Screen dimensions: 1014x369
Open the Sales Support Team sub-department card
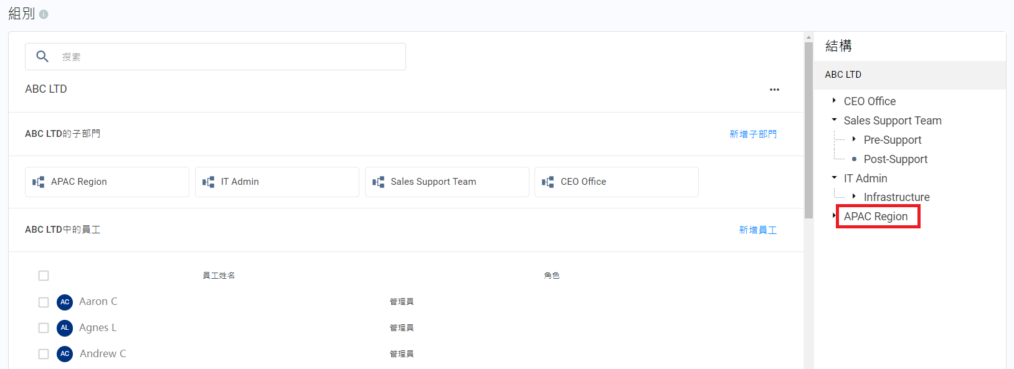tap(447, 182)
